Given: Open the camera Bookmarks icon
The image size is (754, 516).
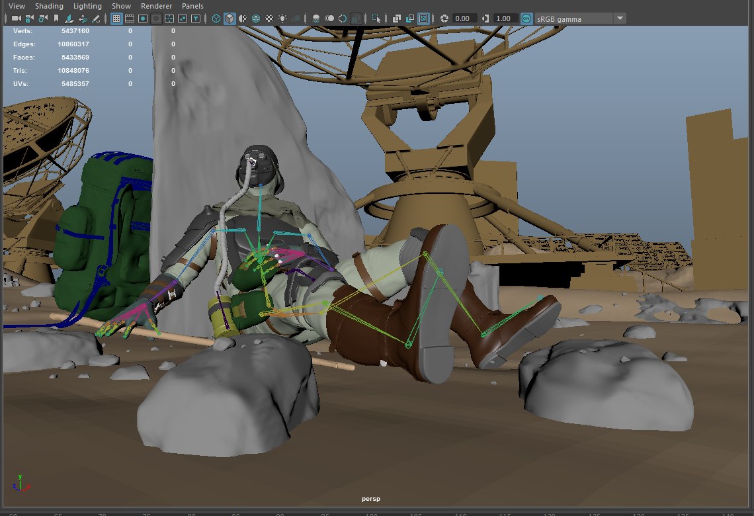Looking at the screenshot, I should pyautogui.click(x=56, y=19).
